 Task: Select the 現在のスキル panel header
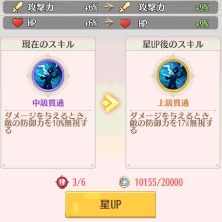coord(48,44)
